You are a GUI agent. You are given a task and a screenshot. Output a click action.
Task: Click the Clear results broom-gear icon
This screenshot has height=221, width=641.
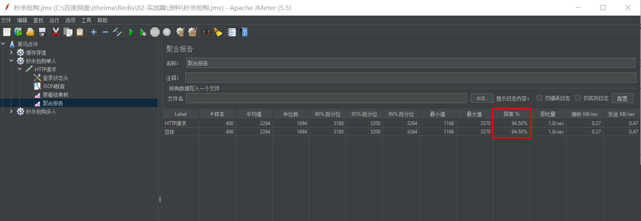(181, 32)
